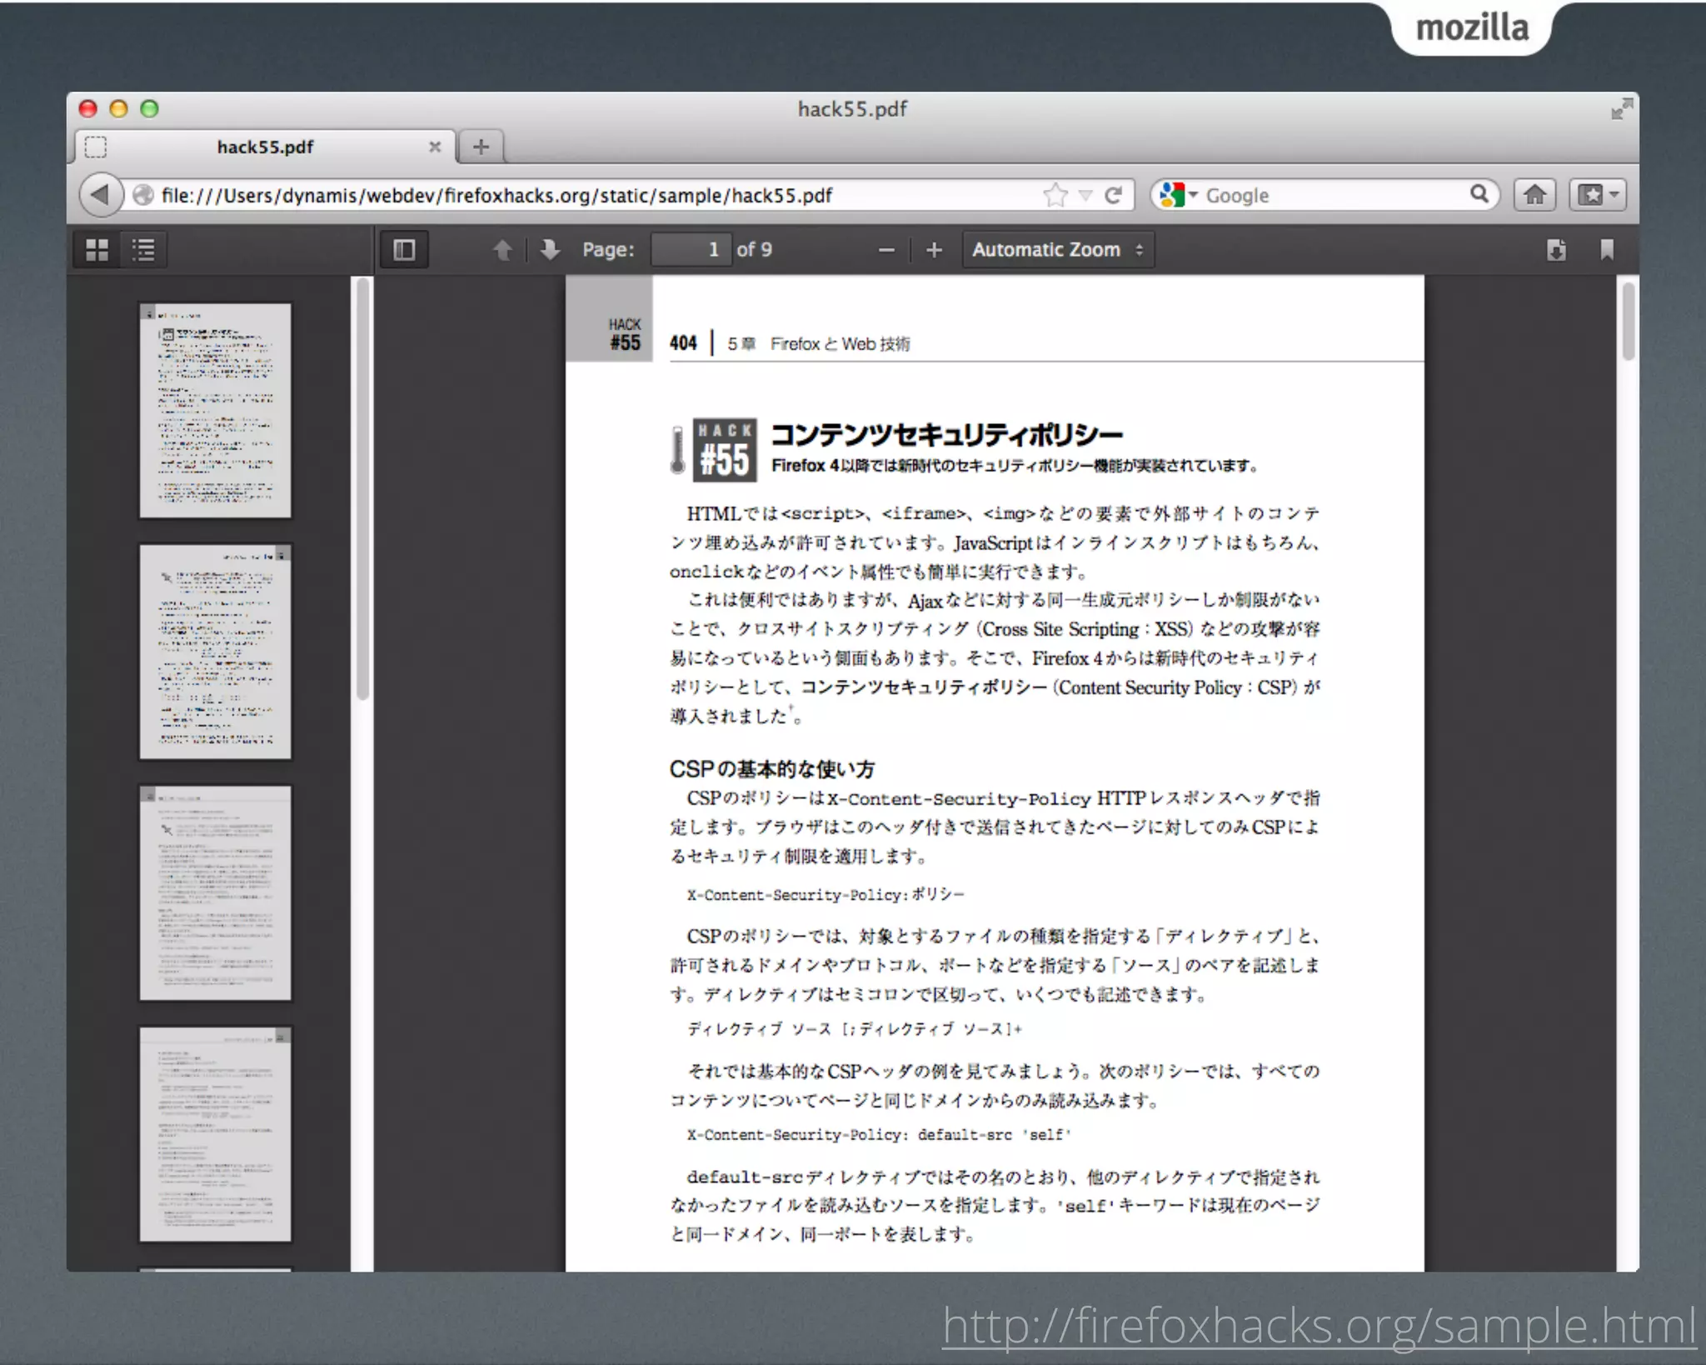Enter fullscreen with the expand arrows icon
The height and width of the screenshot is (1365, 1706).
1620,108
